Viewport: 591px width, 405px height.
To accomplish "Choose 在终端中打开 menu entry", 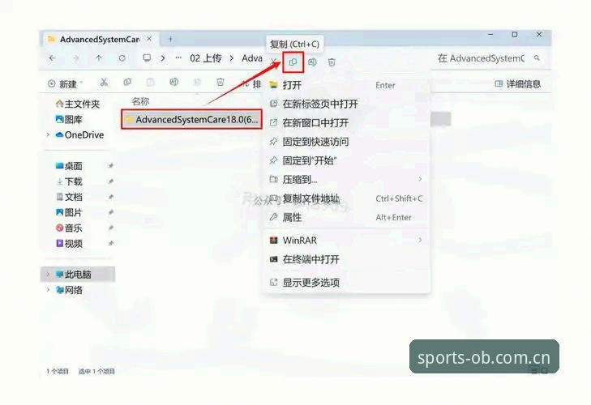I will click(346, 259).
